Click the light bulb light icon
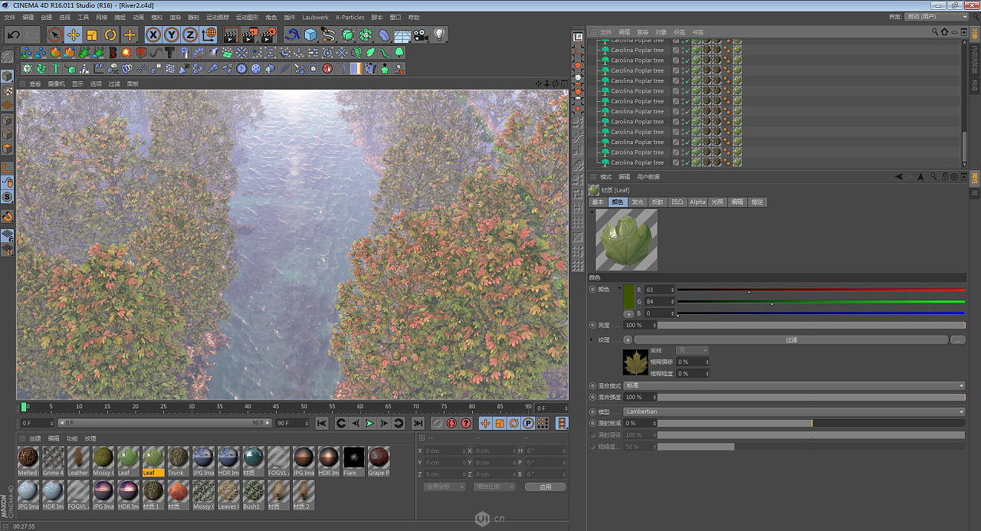Screen dimensions: 981x531 pyautogui.click(x=439, y=34)
